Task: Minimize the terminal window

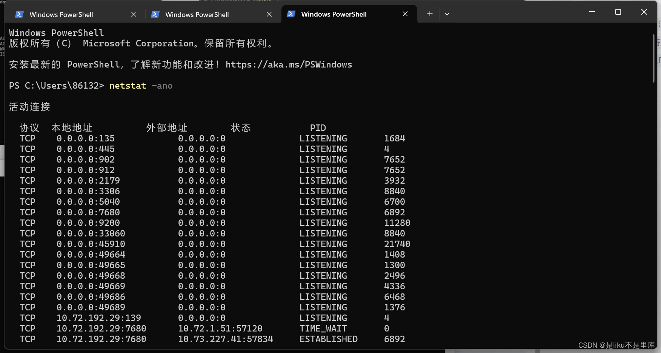Action: pyautogui.click(x=592, y=12)
